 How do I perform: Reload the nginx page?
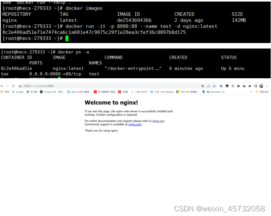(x=13, y=86)
